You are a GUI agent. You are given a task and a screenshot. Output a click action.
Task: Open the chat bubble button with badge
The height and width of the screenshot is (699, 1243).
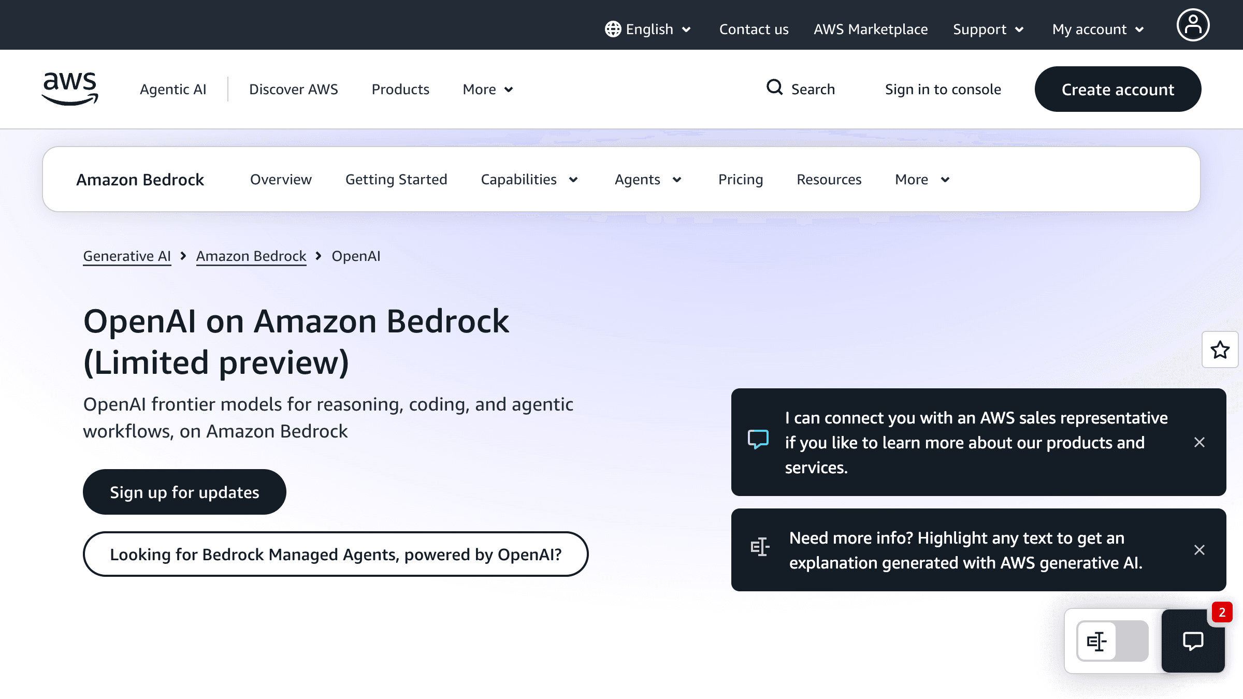point(1193,641)
